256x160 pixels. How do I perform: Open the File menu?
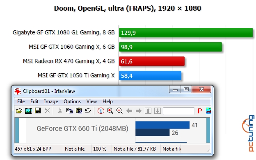(21, 101)
